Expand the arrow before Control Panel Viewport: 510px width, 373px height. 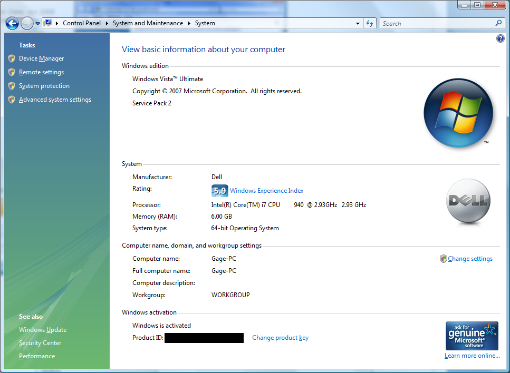pyautogui.click(x=57, y=23)
